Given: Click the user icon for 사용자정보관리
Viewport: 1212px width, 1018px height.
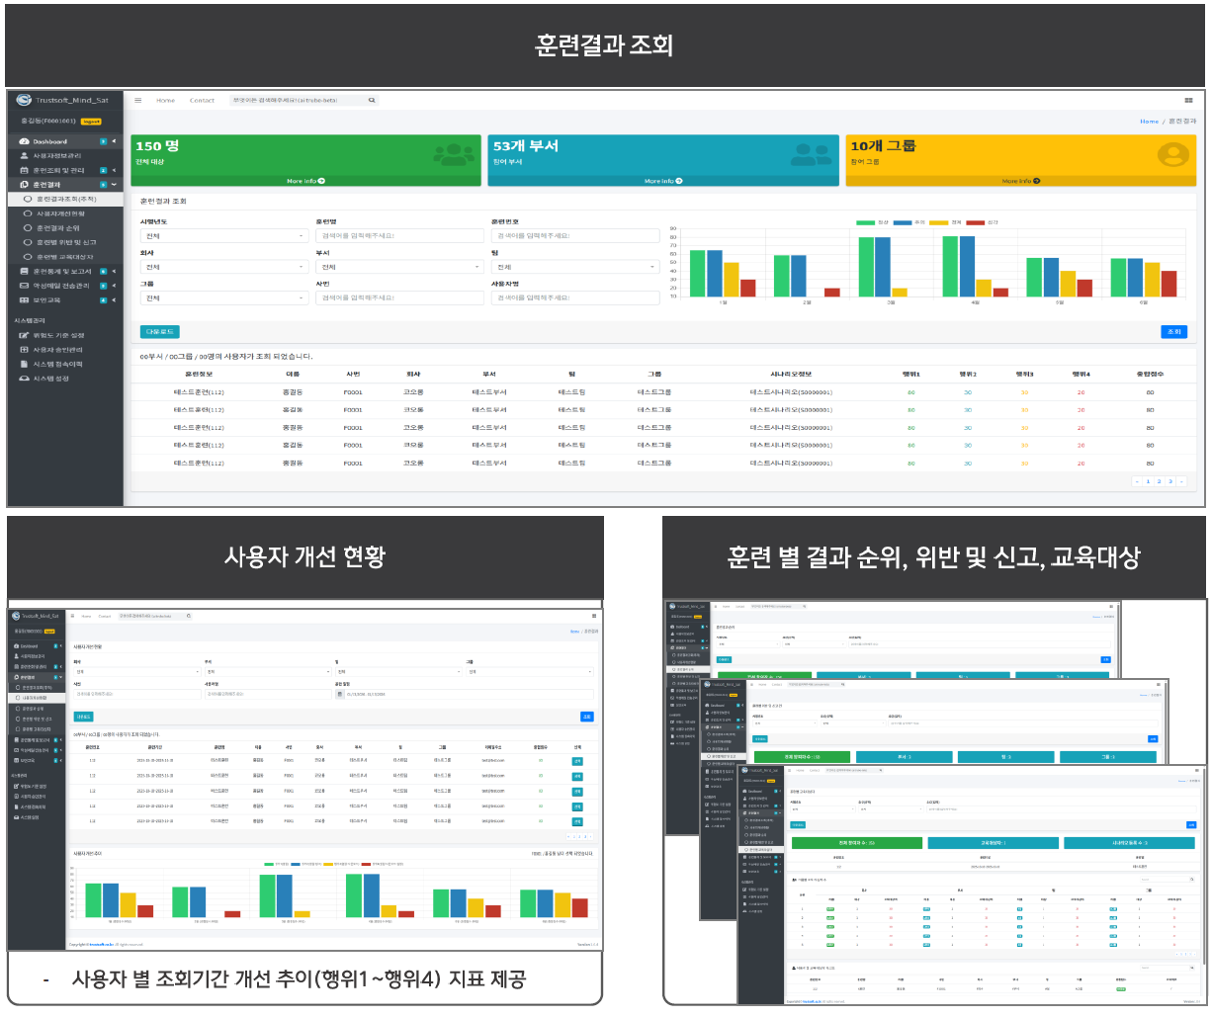Looking at the screenshot, I should [x=25, y=156].
